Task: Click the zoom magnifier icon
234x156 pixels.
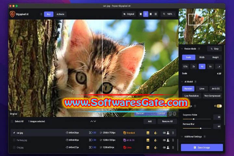Action: pos(164,14)
